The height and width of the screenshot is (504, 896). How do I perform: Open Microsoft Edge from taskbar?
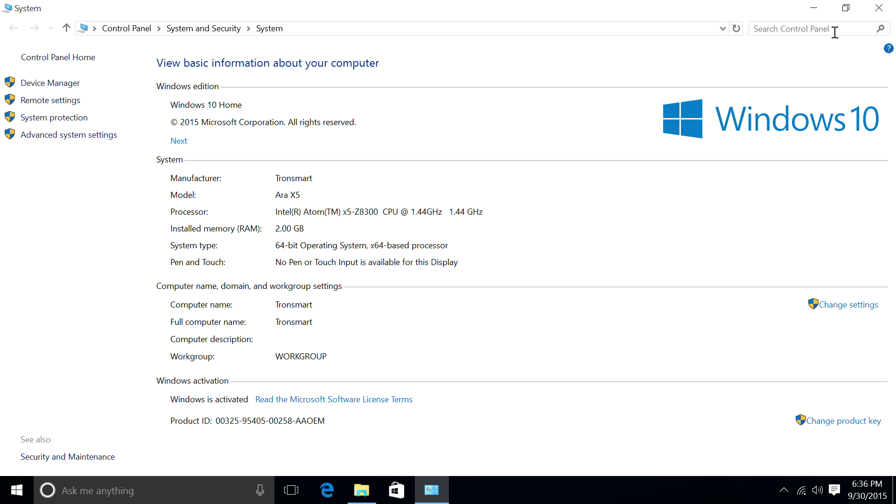[327, 490]
